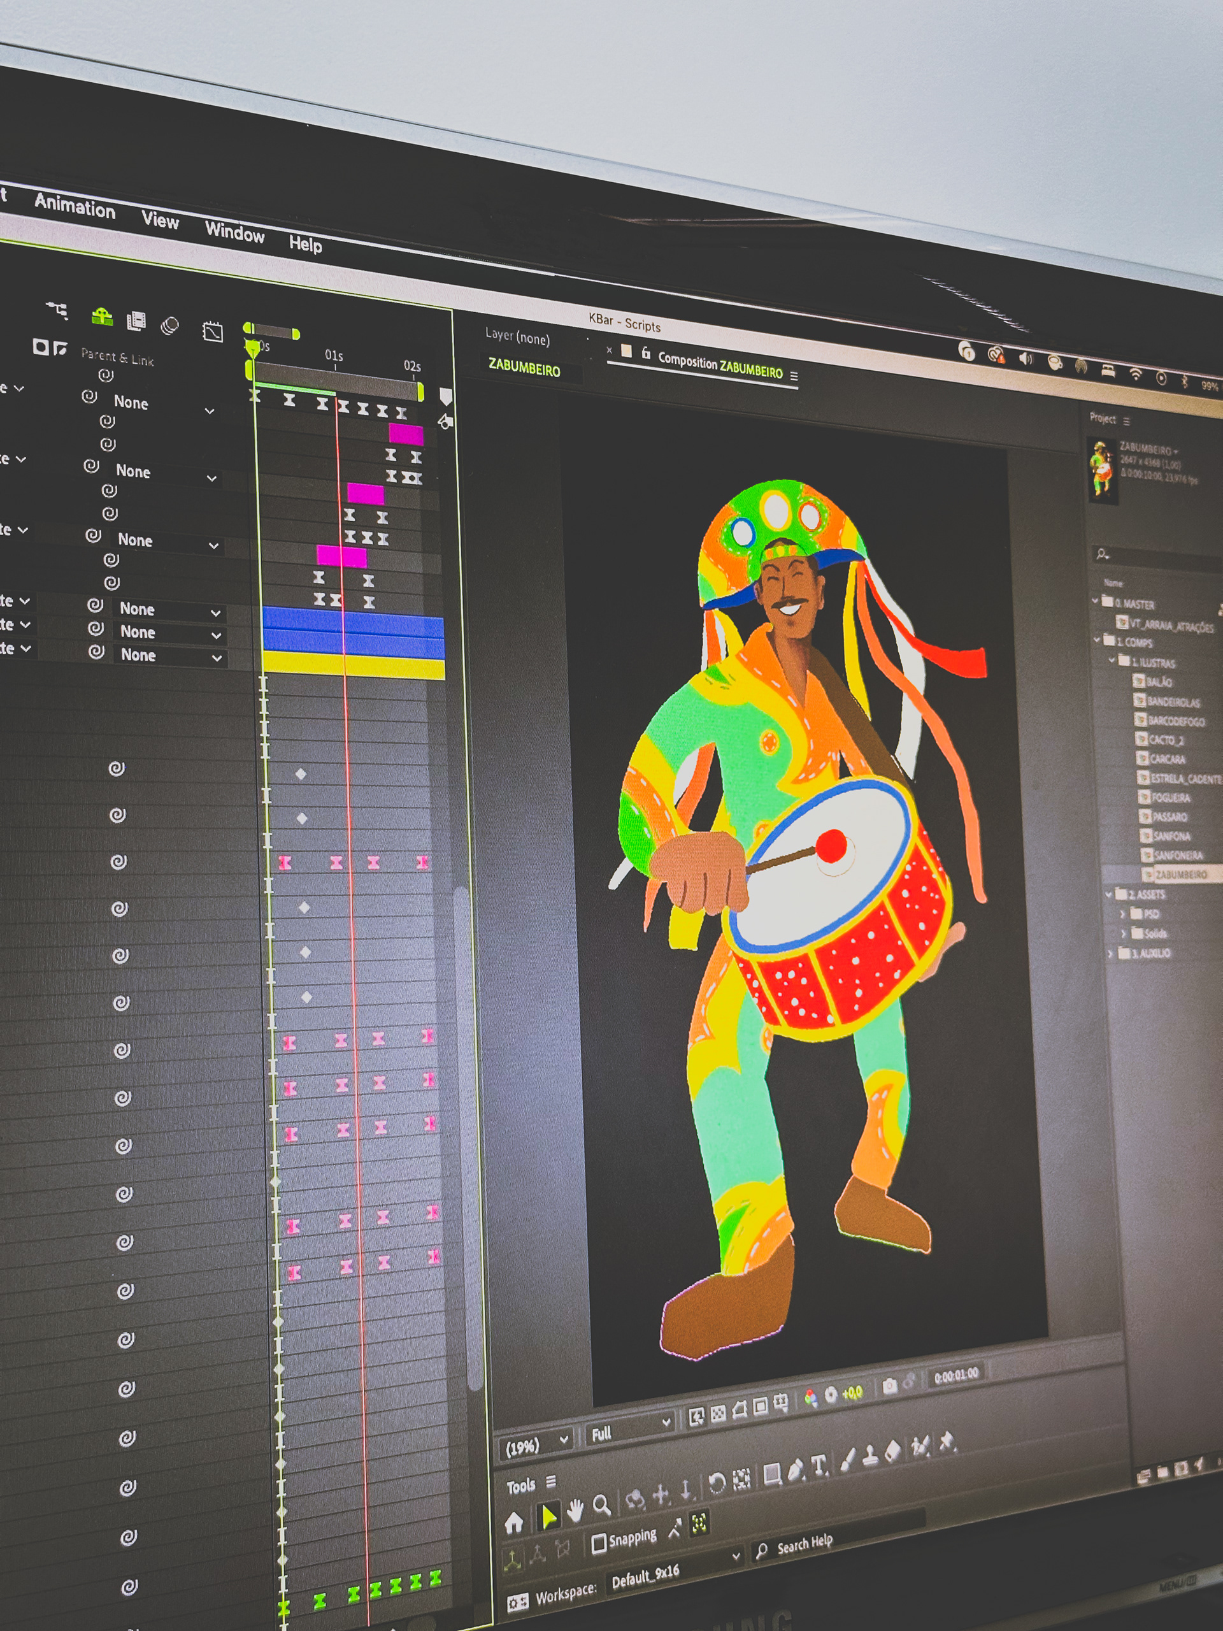Open the composition mini-flowchart icon
The width and height of the screenshot is (1223, 1631).
[x=57, y=310]
